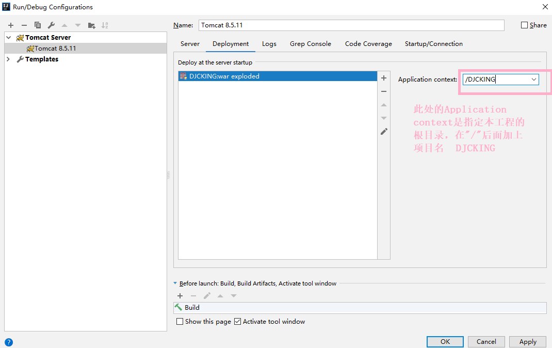Select the Deployment tab
Screen dimensions: 552x348
tap(231, 44)
